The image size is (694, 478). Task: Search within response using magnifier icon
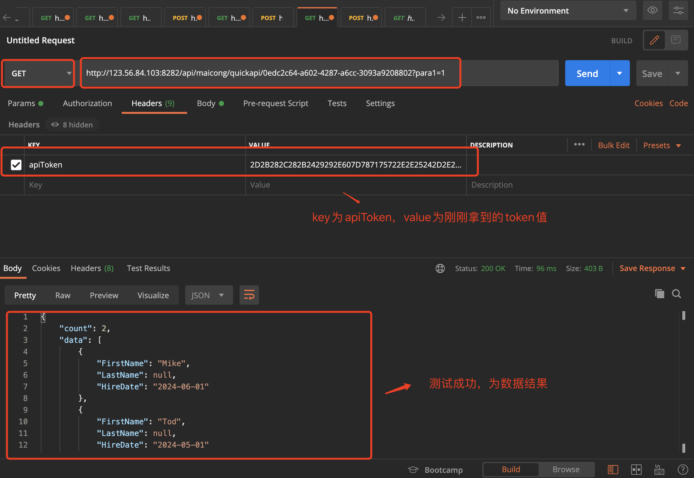tap(676, 294)
